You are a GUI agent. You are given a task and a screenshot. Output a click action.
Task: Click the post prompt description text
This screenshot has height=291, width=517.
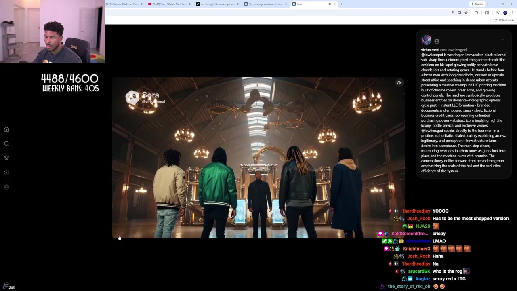tap(463, 113)
